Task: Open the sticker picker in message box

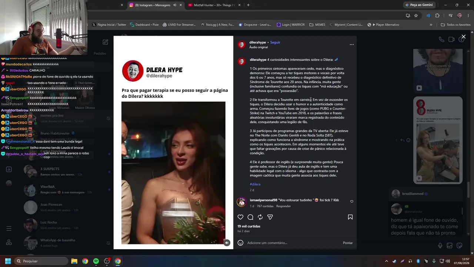Action: (459, 245)
